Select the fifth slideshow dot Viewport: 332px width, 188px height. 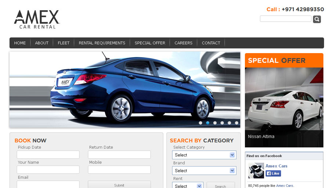pyautogui.click(x=229, y=123)
